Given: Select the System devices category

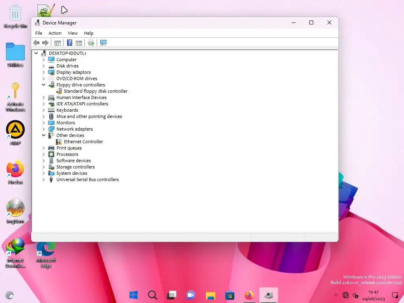Looking at the screenshot, I should (x=72, y=173).
